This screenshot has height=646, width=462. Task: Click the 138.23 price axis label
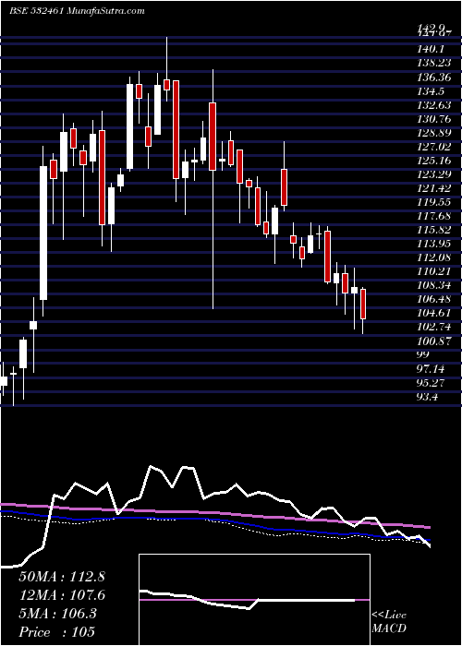[432, 64]
